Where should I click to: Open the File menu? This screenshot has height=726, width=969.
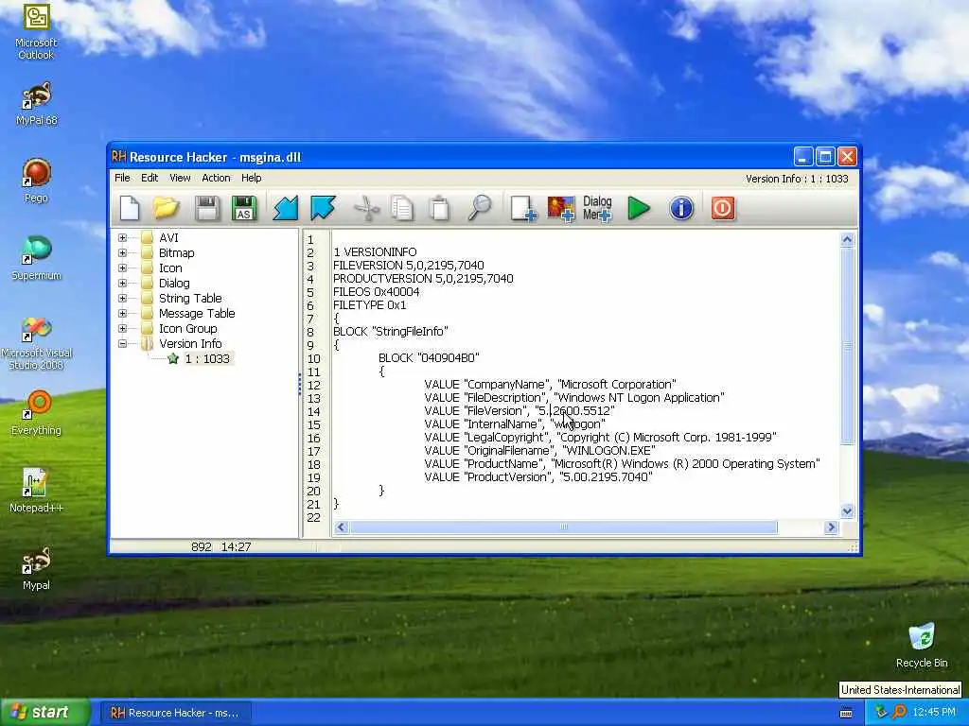(x=122, y=178)
